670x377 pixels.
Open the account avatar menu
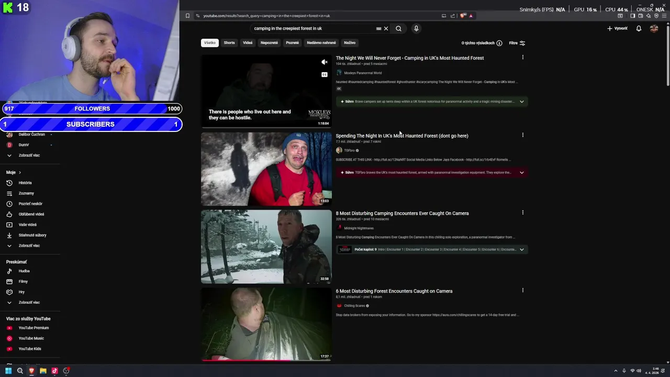pos(654,29)
